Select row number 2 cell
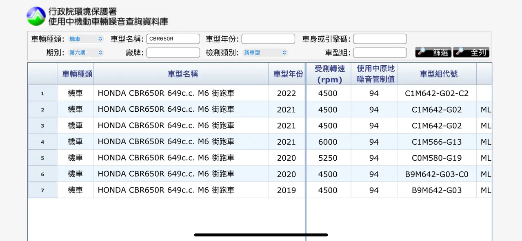This screenshot has height=241, width=522. click(x=42, y=110)
